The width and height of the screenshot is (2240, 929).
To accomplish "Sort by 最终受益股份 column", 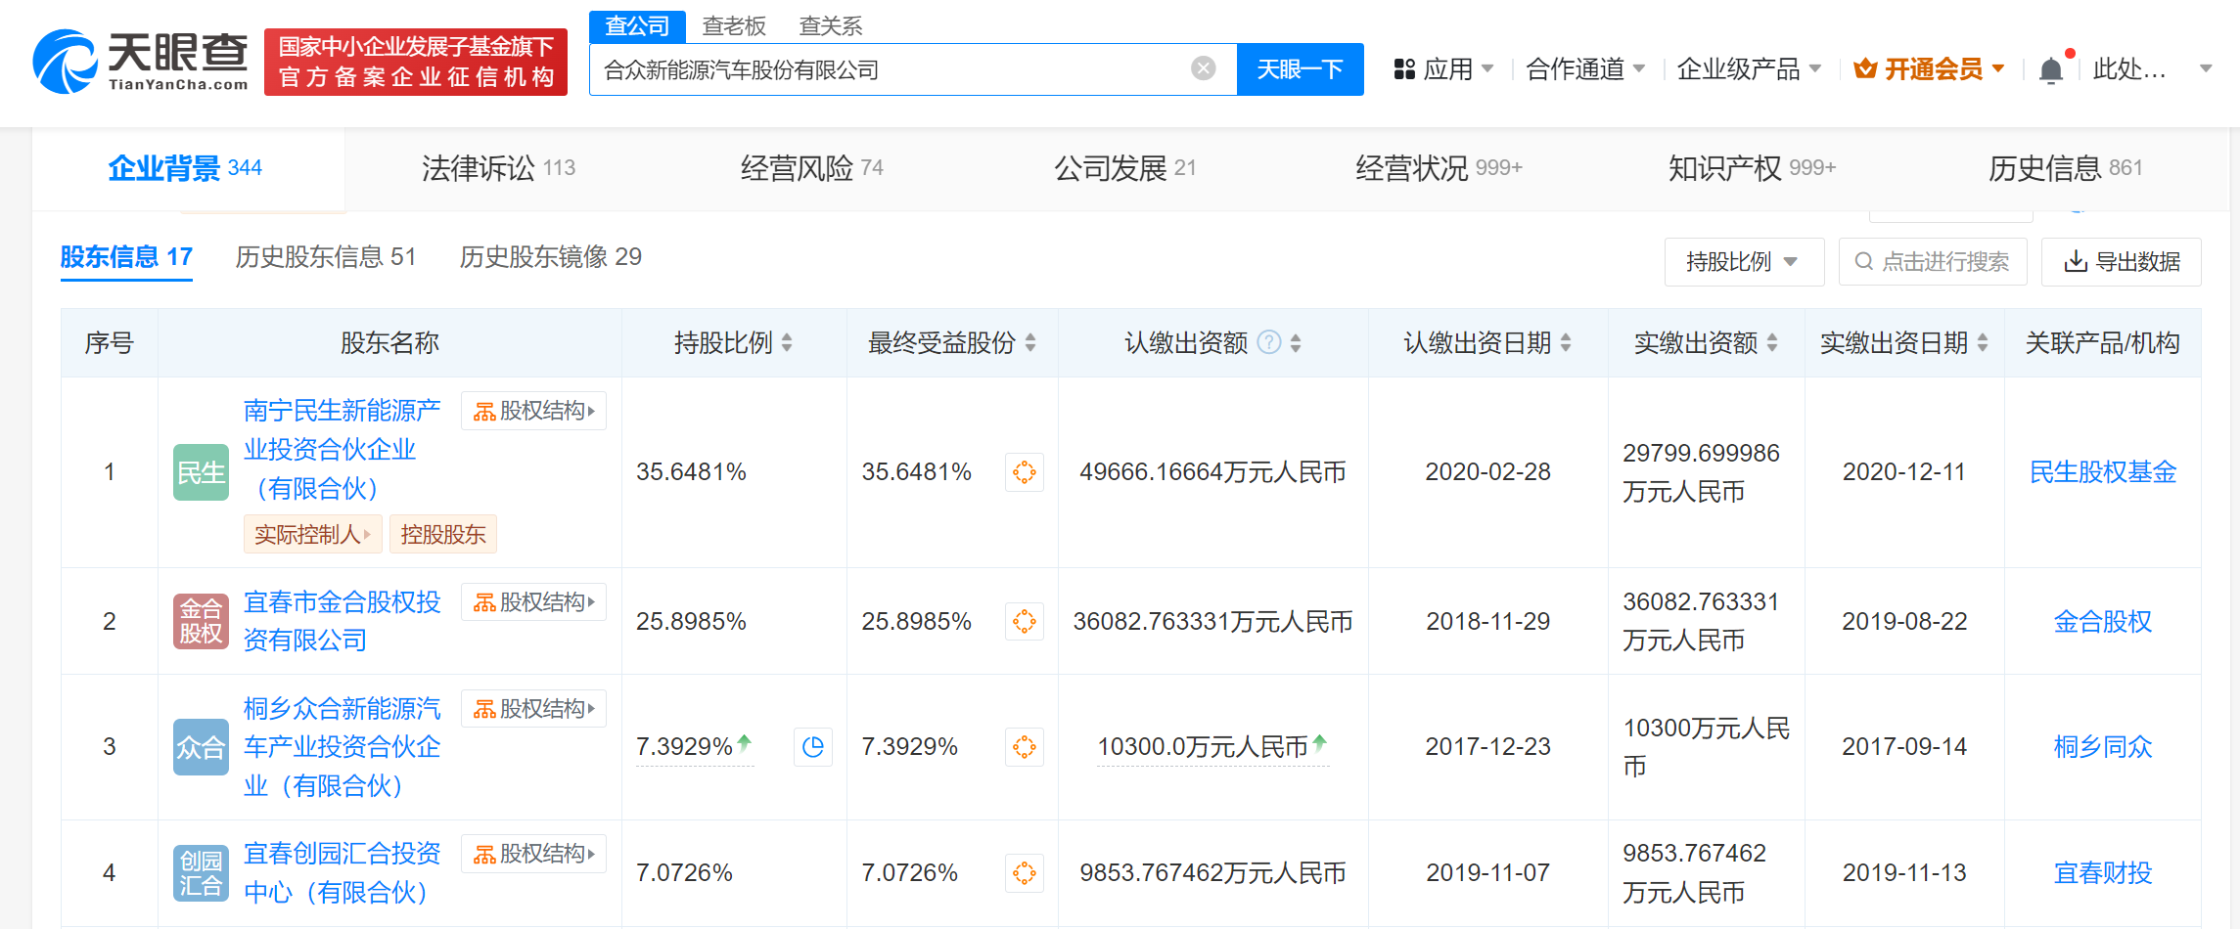I will [1029, 342].
